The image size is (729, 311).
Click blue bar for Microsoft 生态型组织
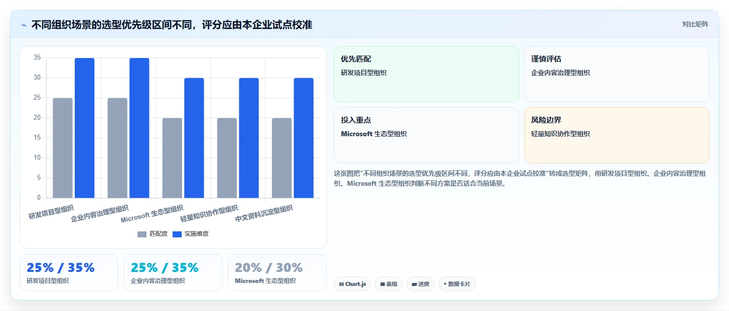coord(194,138)
